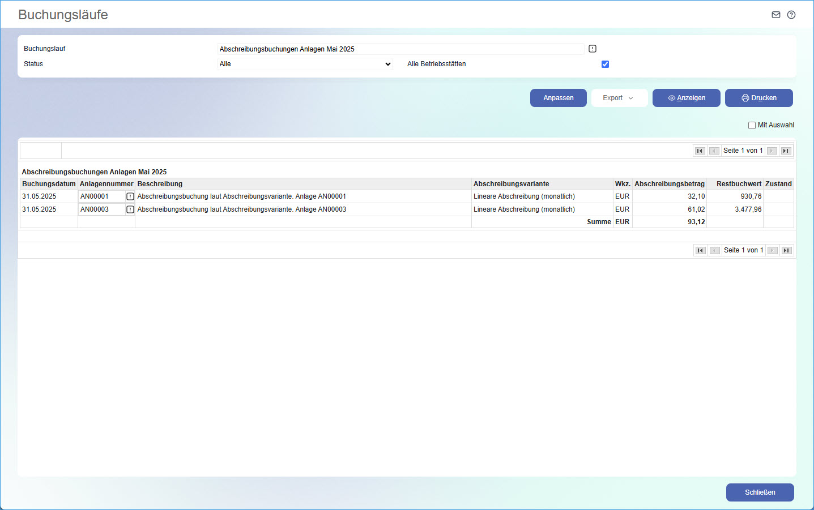
Task: Click the Anzeigen button
Action: tap(687, 98)
